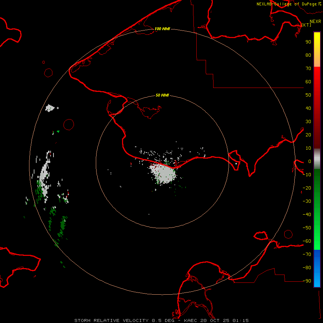Select the 0 value on velocity scale

310,161
